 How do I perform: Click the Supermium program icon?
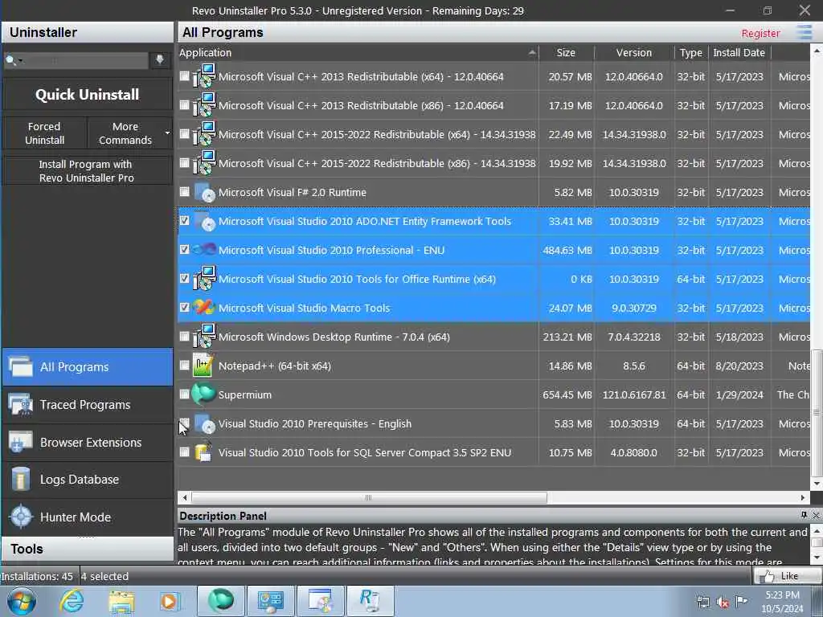(x=203, y=394)
